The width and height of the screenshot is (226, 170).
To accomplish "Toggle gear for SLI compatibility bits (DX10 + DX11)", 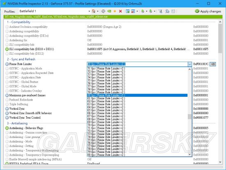I will (x=7, y=49).
